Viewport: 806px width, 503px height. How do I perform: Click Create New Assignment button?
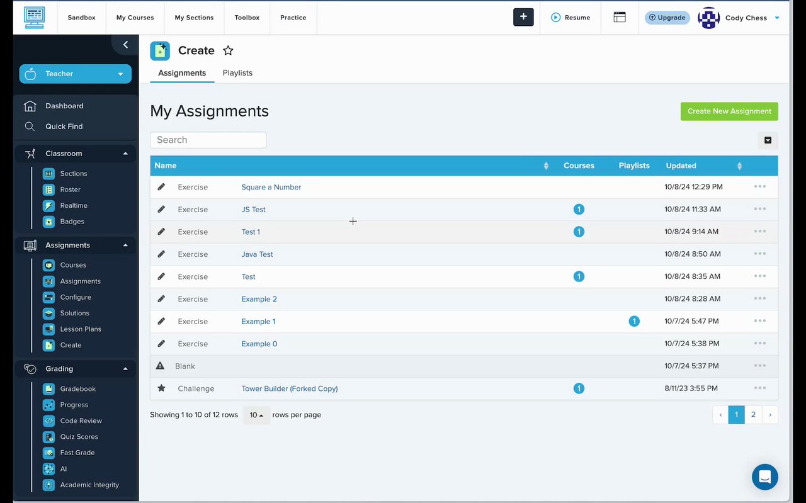tap(729, 111)
